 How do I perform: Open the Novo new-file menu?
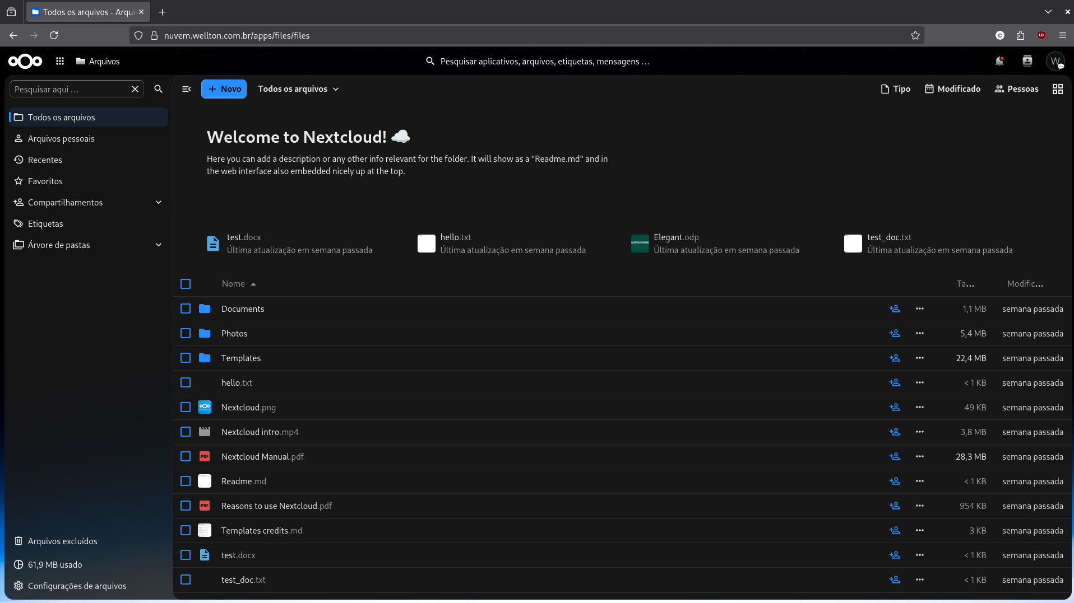pos(224,89)
